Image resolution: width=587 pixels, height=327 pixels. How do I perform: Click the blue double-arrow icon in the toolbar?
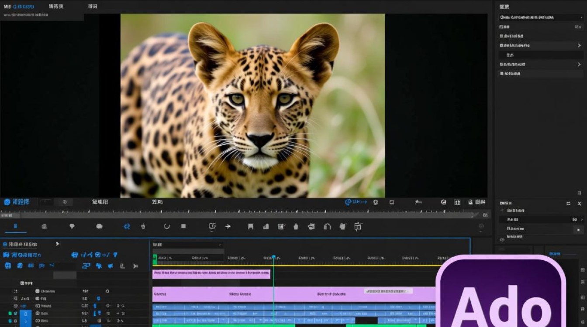(x=127, y=226)
